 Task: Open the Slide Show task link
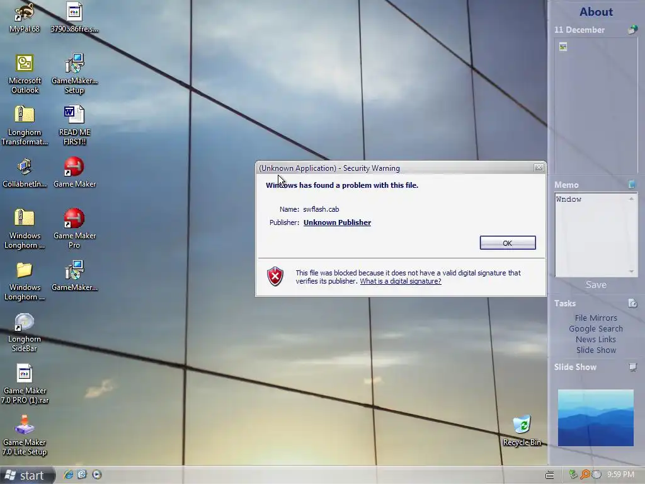pyautogui.click(x=596, y=350)
